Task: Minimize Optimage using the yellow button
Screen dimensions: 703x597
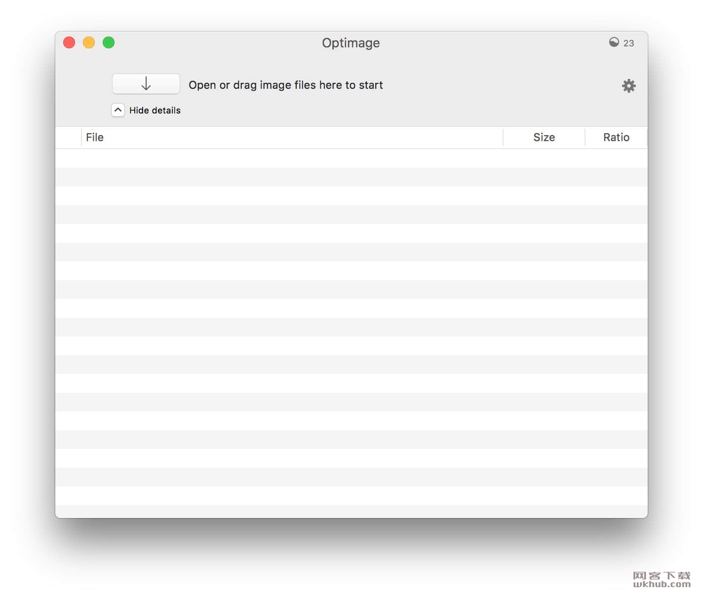Action: tap(89, 43)
